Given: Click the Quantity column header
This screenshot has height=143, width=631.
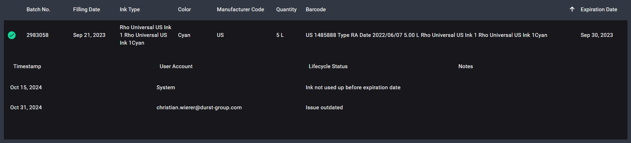Looking at the screenshot, I should coord(286,9).
